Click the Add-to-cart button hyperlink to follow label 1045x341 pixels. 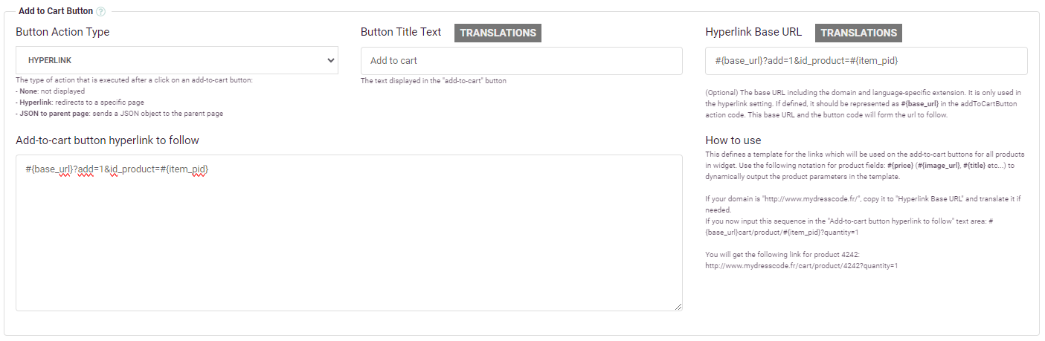pyautogui.click(x=107, y=140)
